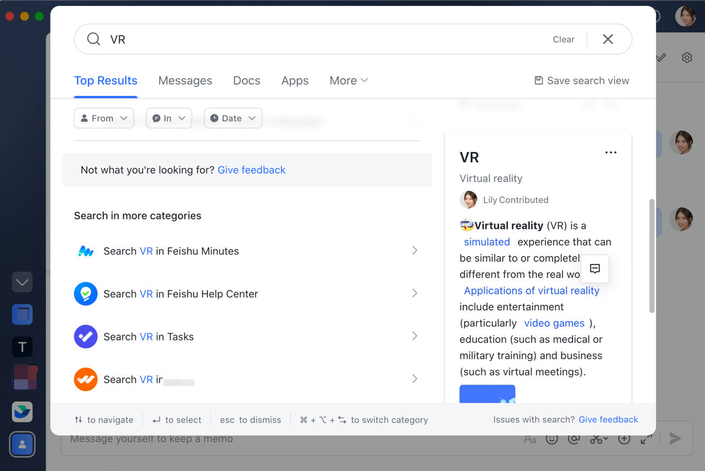Click the plus icon to add an attachment

coord(623,439)
